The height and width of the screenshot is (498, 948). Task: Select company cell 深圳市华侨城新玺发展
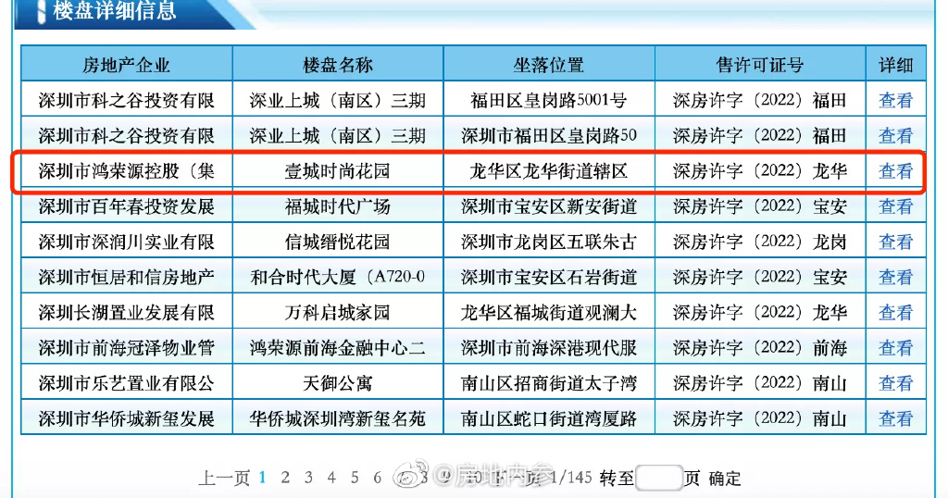point(126,418)
